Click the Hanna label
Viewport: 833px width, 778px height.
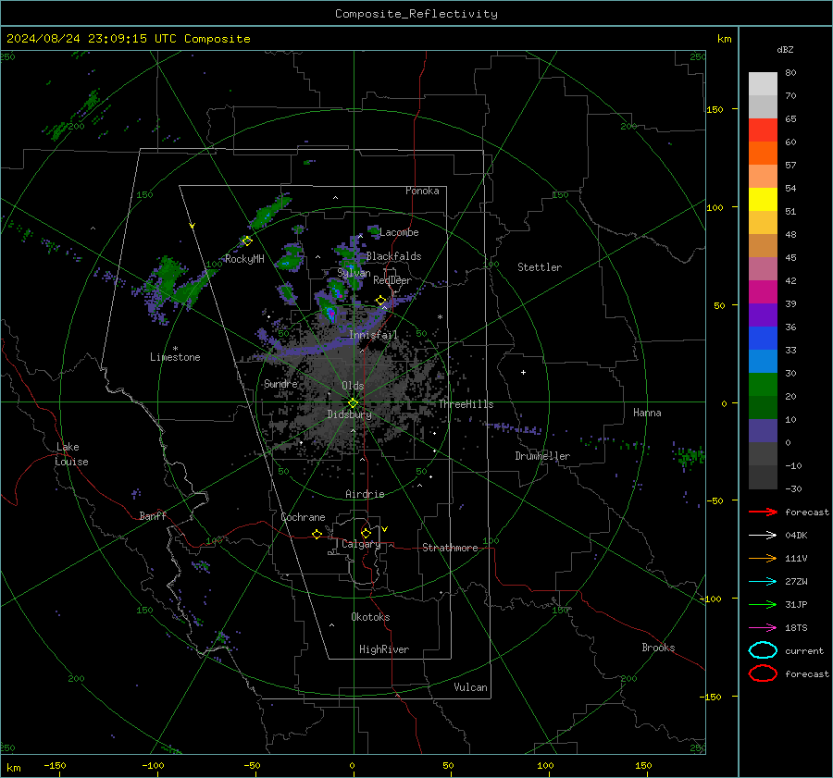click(647, 413)
